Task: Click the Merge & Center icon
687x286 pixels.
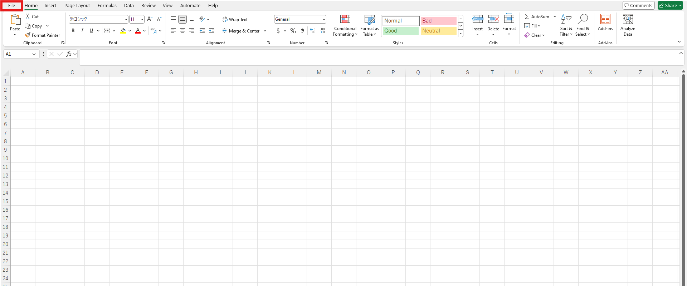Action: (225, 31)
